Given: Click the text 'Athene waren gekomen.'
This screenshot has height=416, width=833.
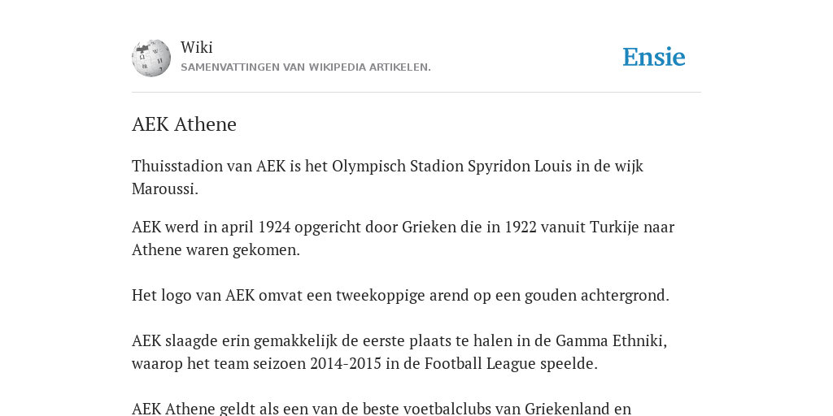Looking at the screenshot, I should (x=216, y=250).
